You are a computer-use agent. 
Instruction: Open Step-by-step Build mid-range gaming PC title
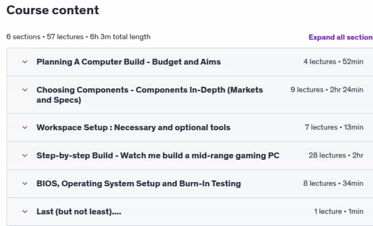(x=158, y=156)
